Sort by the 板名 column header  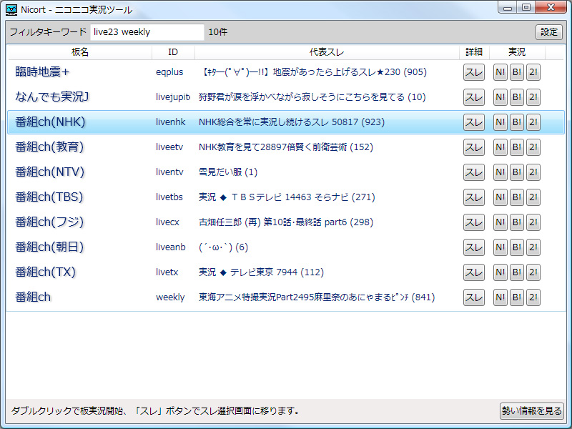coord(80,52)
